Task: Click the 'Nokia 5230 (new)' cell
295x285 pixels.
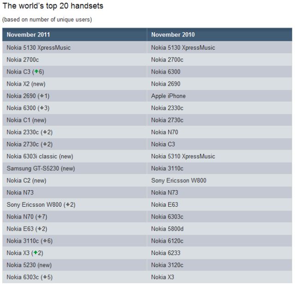Action: tap(75, 265)
